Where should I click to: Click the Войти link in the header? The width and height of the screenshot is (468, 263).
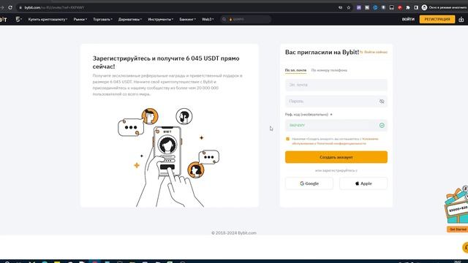(408, 19)
